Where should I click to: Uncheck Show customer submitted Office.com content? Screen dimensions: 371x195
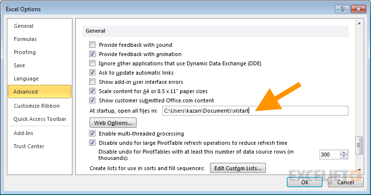point(93,100)
